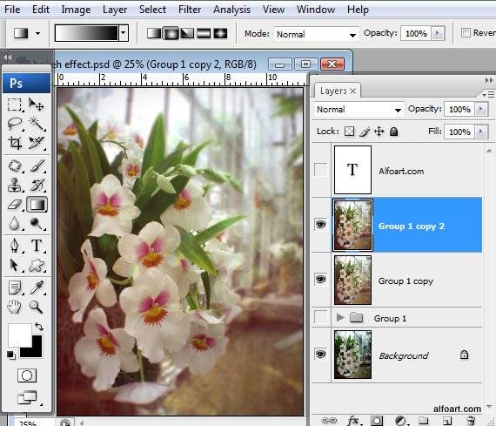The width and height of the screenshot is (496, 426).
Task: Click the foreground color swatch
Action: click(19, 335)
